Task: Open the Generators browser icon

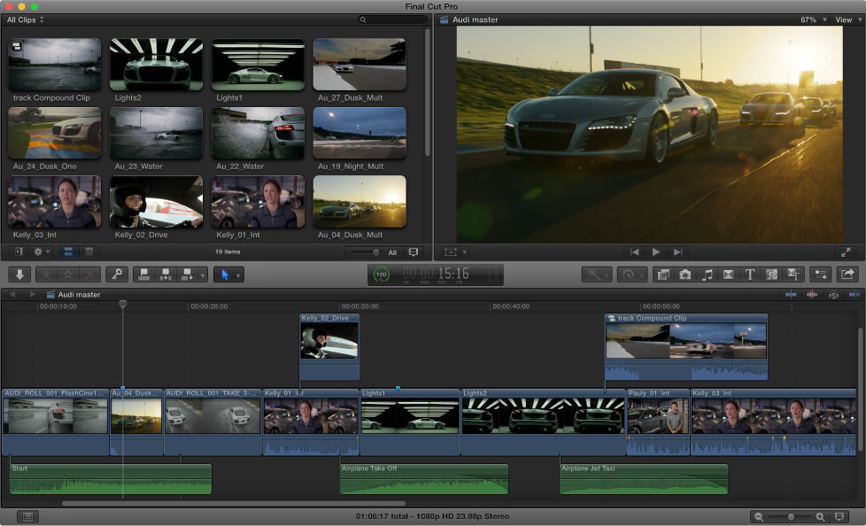Action: point(771,275)
